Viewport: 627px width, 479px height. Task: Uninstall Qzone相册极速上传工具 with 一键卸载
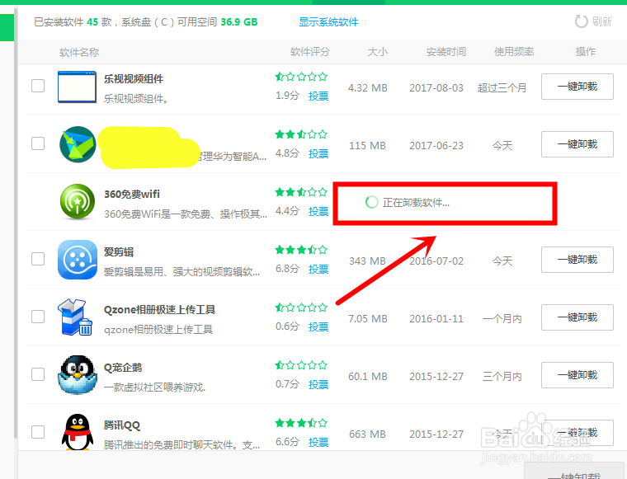tap(577, 317)
